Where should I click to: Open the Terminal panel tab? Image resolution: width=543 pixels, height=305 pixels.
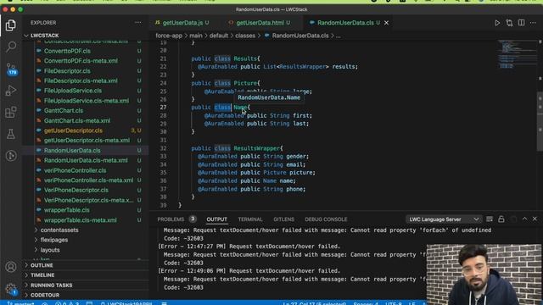[x=250, y=219]
